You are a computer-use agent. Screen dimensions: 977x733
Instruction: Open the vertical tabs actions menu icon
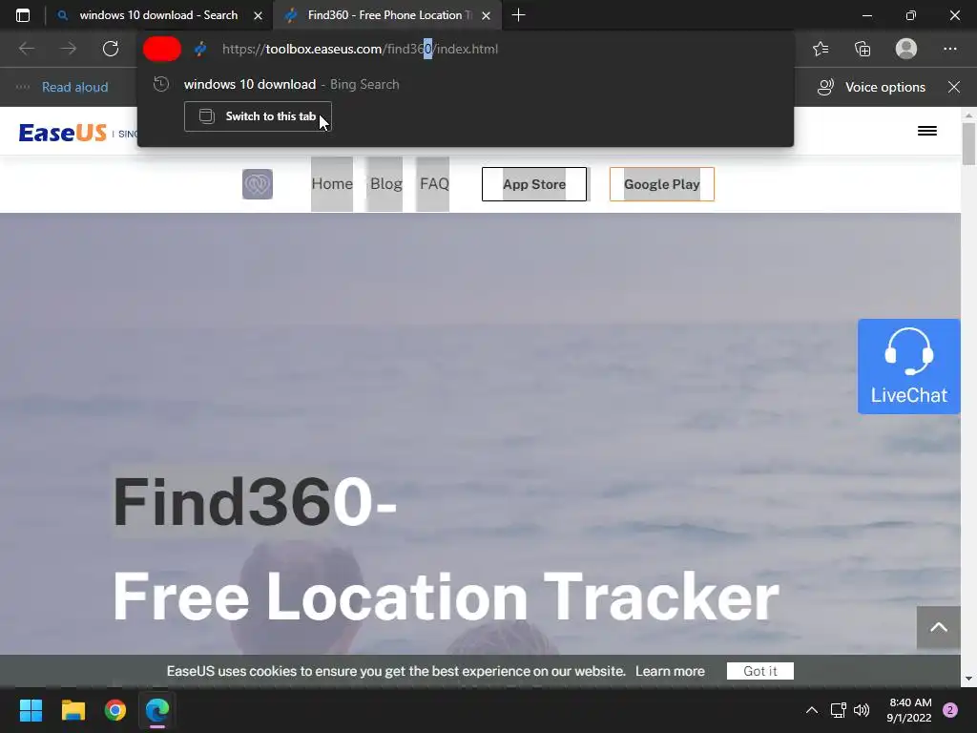point(23,15)
